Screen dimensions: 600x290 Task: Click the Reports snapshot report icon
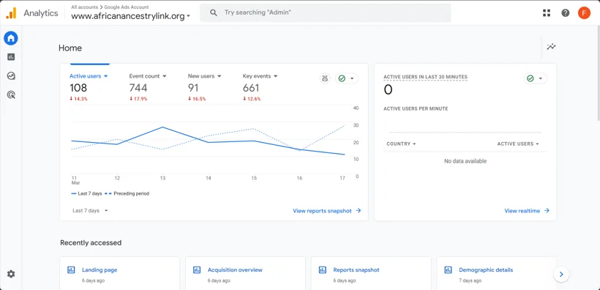(x=322, y=269)
